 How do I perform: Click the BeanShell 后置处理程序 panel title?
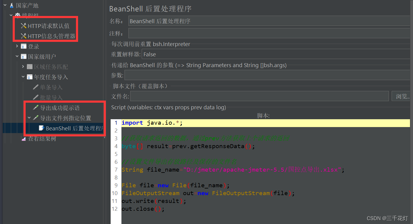click(x=150, y=9)
